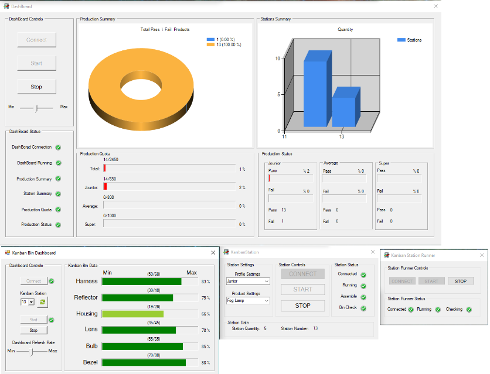
Task: Click the green check next to Kanban Bin Connect
Action: pyautogui.click(x=52, y=281)
